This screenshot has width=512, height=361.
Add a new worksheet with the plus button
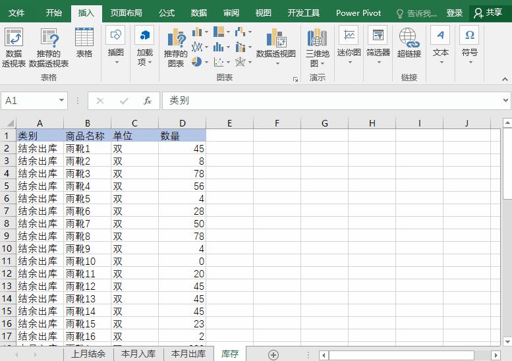[273, 354]
